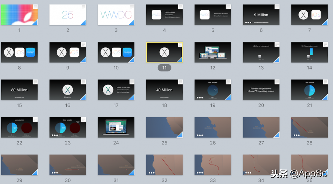Click the transition triangle on slide 31
333x184 pixels.
pos(132,173)
